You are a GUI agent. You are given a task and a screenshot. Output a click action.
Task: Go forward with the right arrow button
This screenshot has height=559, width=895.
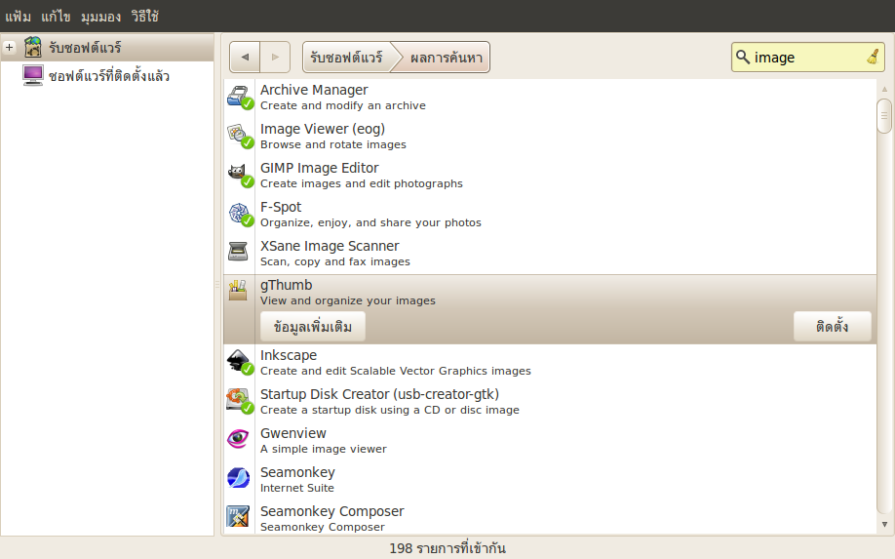pyautogui.click(x=275, y=58)
